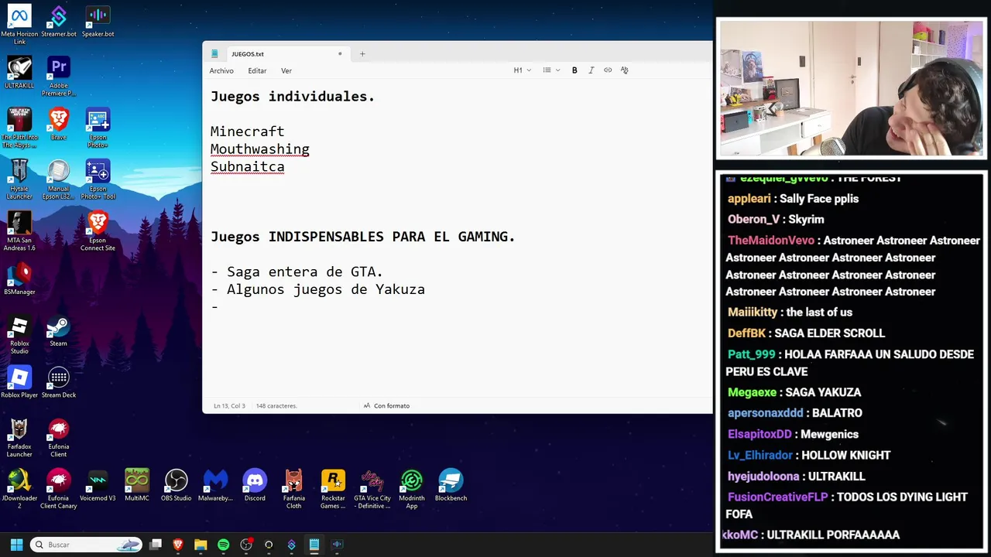
Task: Select MTA San Andreas 1.6 icon
Action: [19, 231]
